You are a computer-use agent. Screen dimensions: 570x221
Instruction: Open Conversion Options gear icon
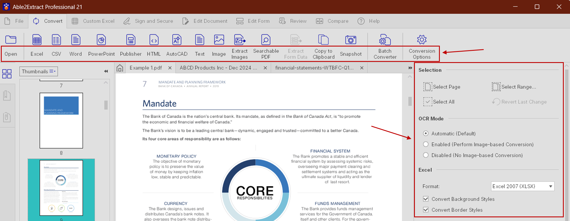422,40
